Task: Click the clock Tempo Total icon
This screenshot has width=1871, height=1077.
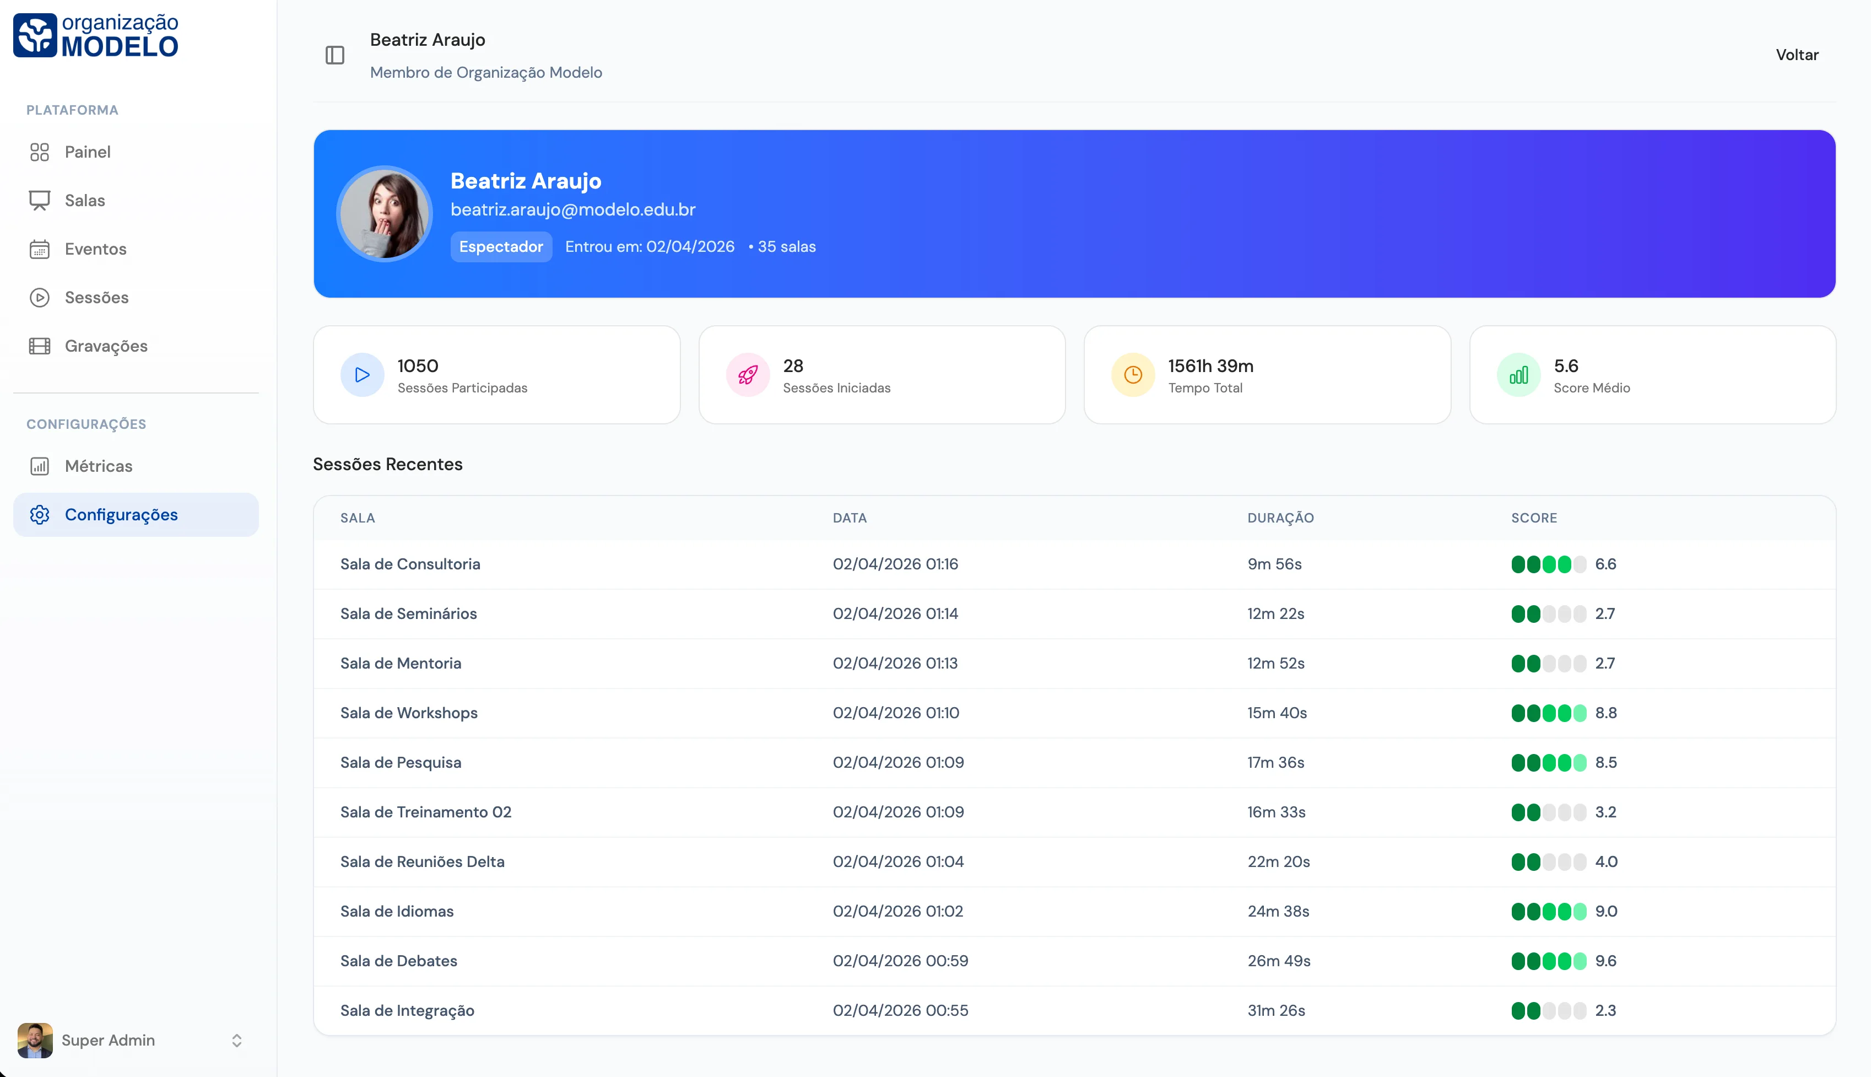Action: [1133, 375]
